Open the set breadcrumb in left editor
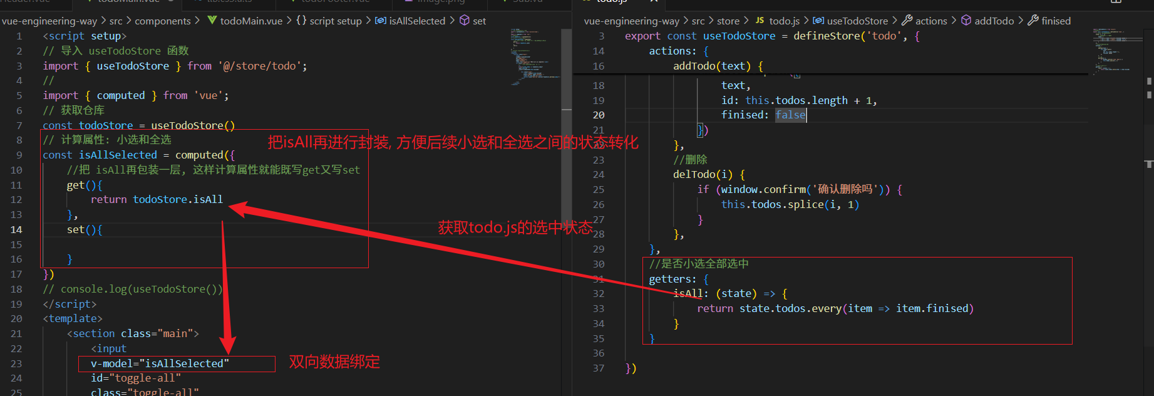This screenshot has height=396, width=1154. (479, 21)
